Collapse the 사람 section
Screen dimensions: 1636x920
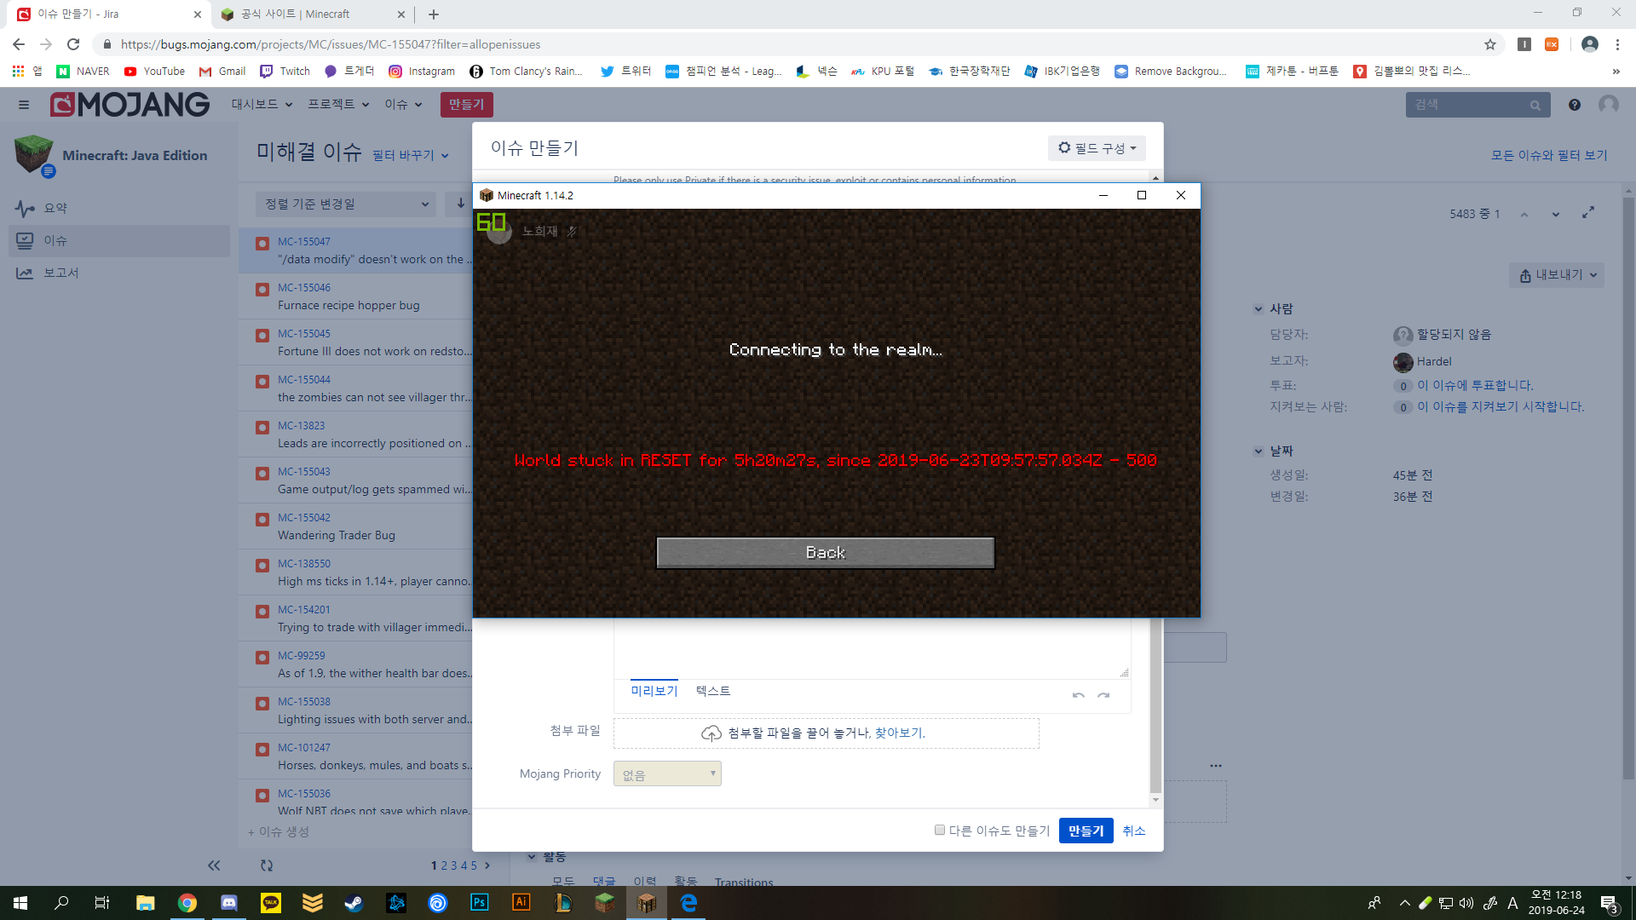click(1259, 309)
